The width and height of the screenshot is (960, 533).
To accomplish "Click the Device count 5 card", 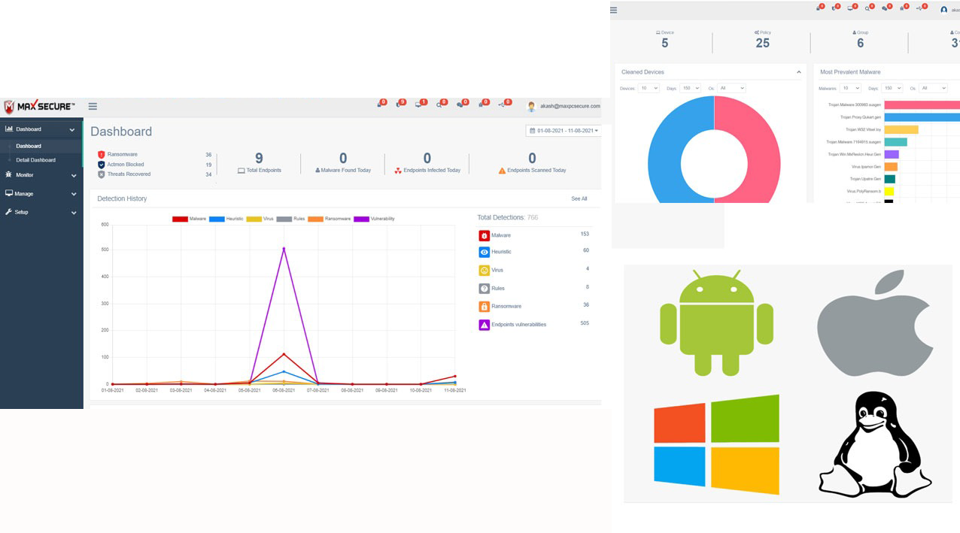I will pyautogui.click(x=665, y=40).
